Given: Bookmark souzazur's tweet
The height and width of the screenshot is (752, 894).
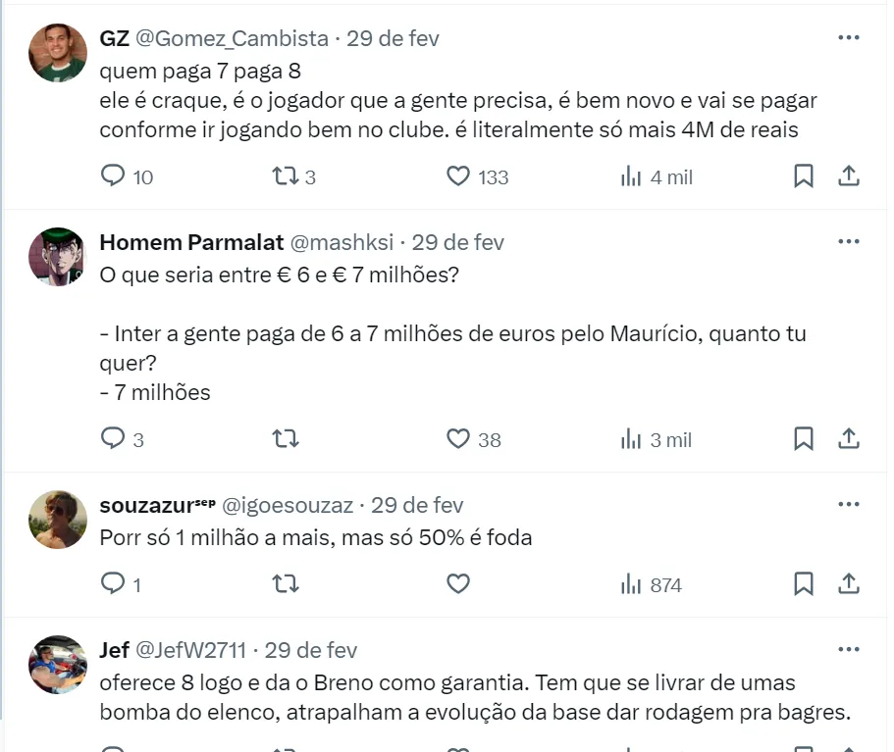Looking at the screenshot, I should pyautogui.click(x=803, y=584).
